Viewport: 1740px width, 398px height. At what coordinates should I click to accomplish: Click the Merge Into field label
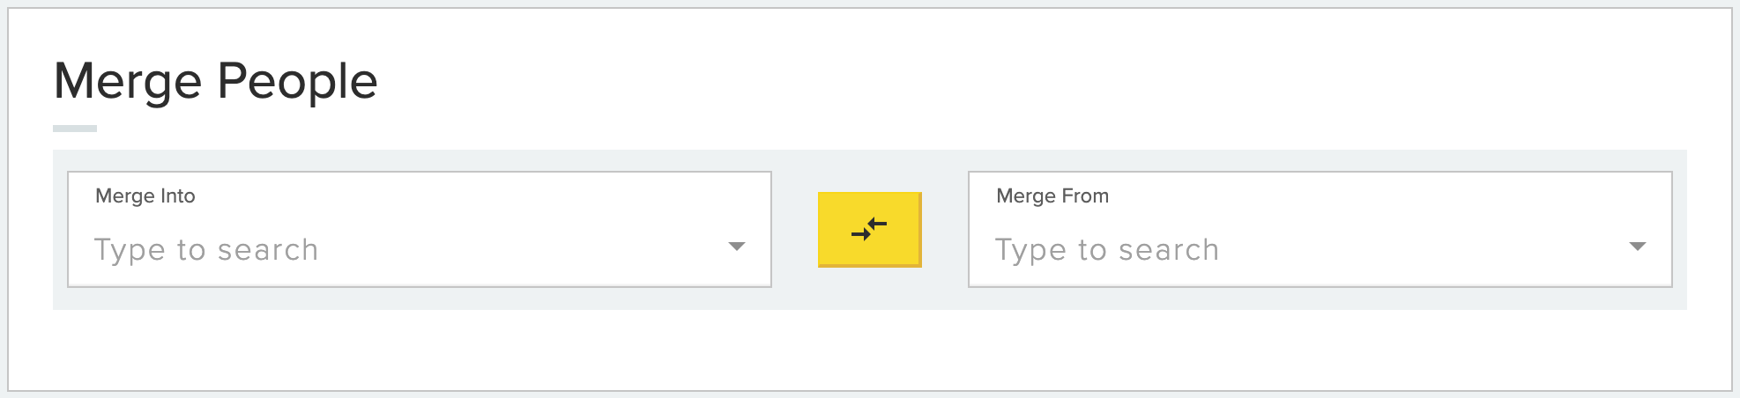145,195
